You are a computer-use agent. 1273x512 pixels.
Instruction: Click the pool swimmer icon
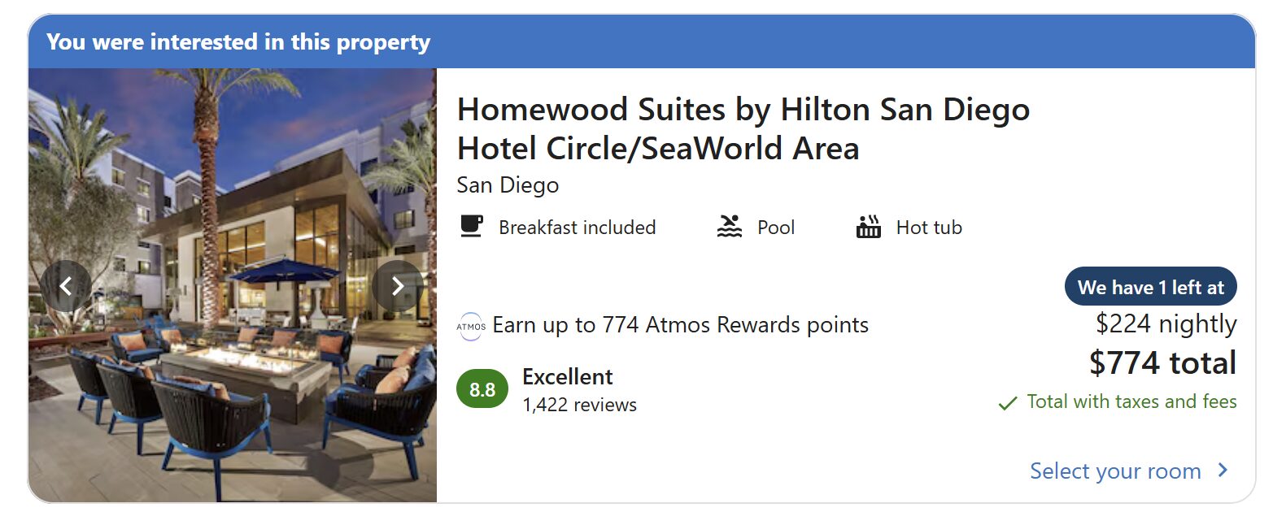click(x=730, y=227)
